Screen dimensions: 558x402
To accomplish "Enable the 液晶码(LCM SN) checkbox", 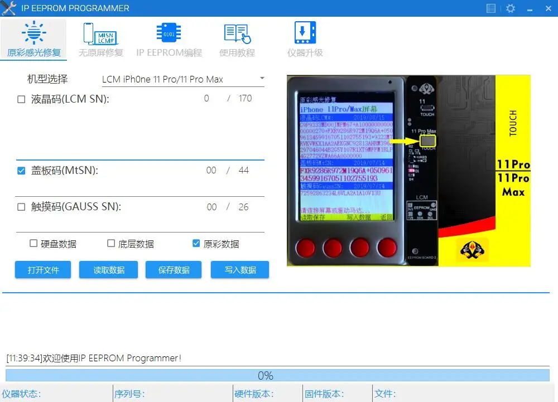I will click(x=21, y=99).
